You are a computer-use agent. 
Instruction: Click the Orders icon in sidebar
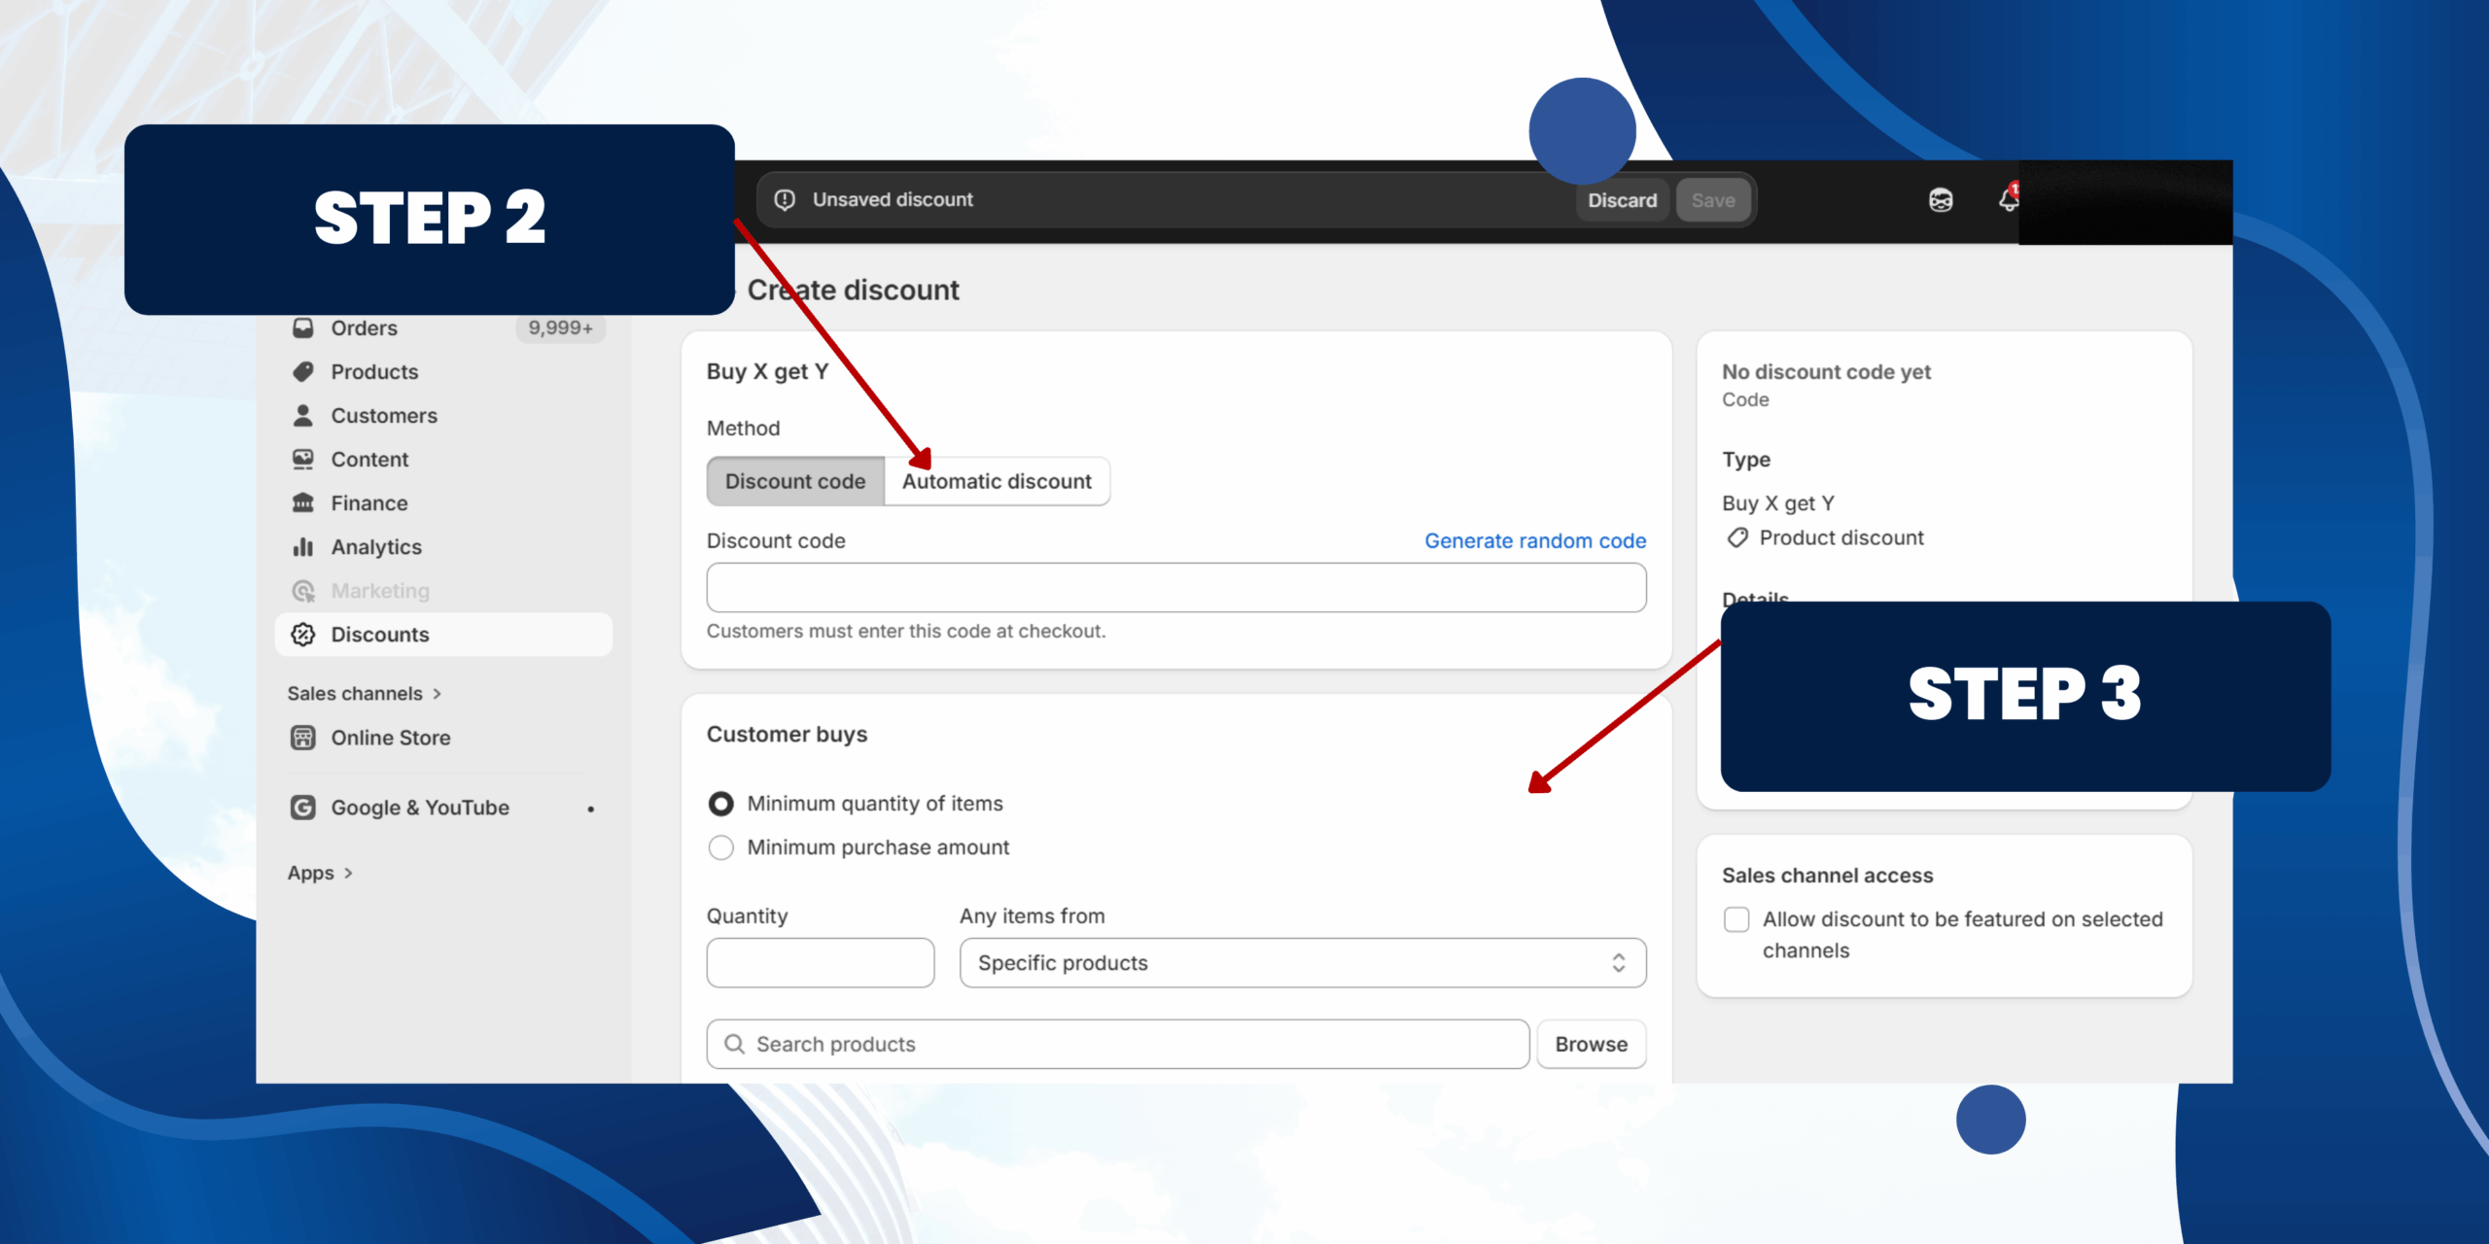(x=302, y=328)
